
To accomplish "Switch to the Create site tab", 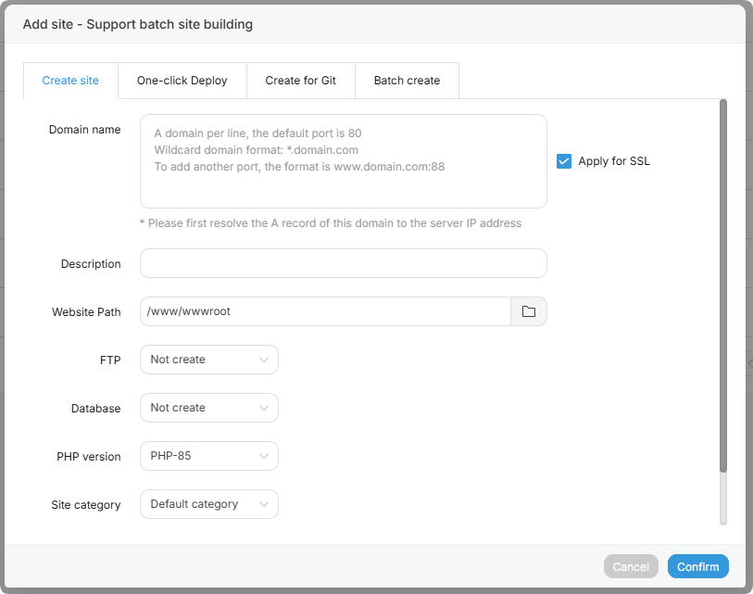I will click(70, 81).
